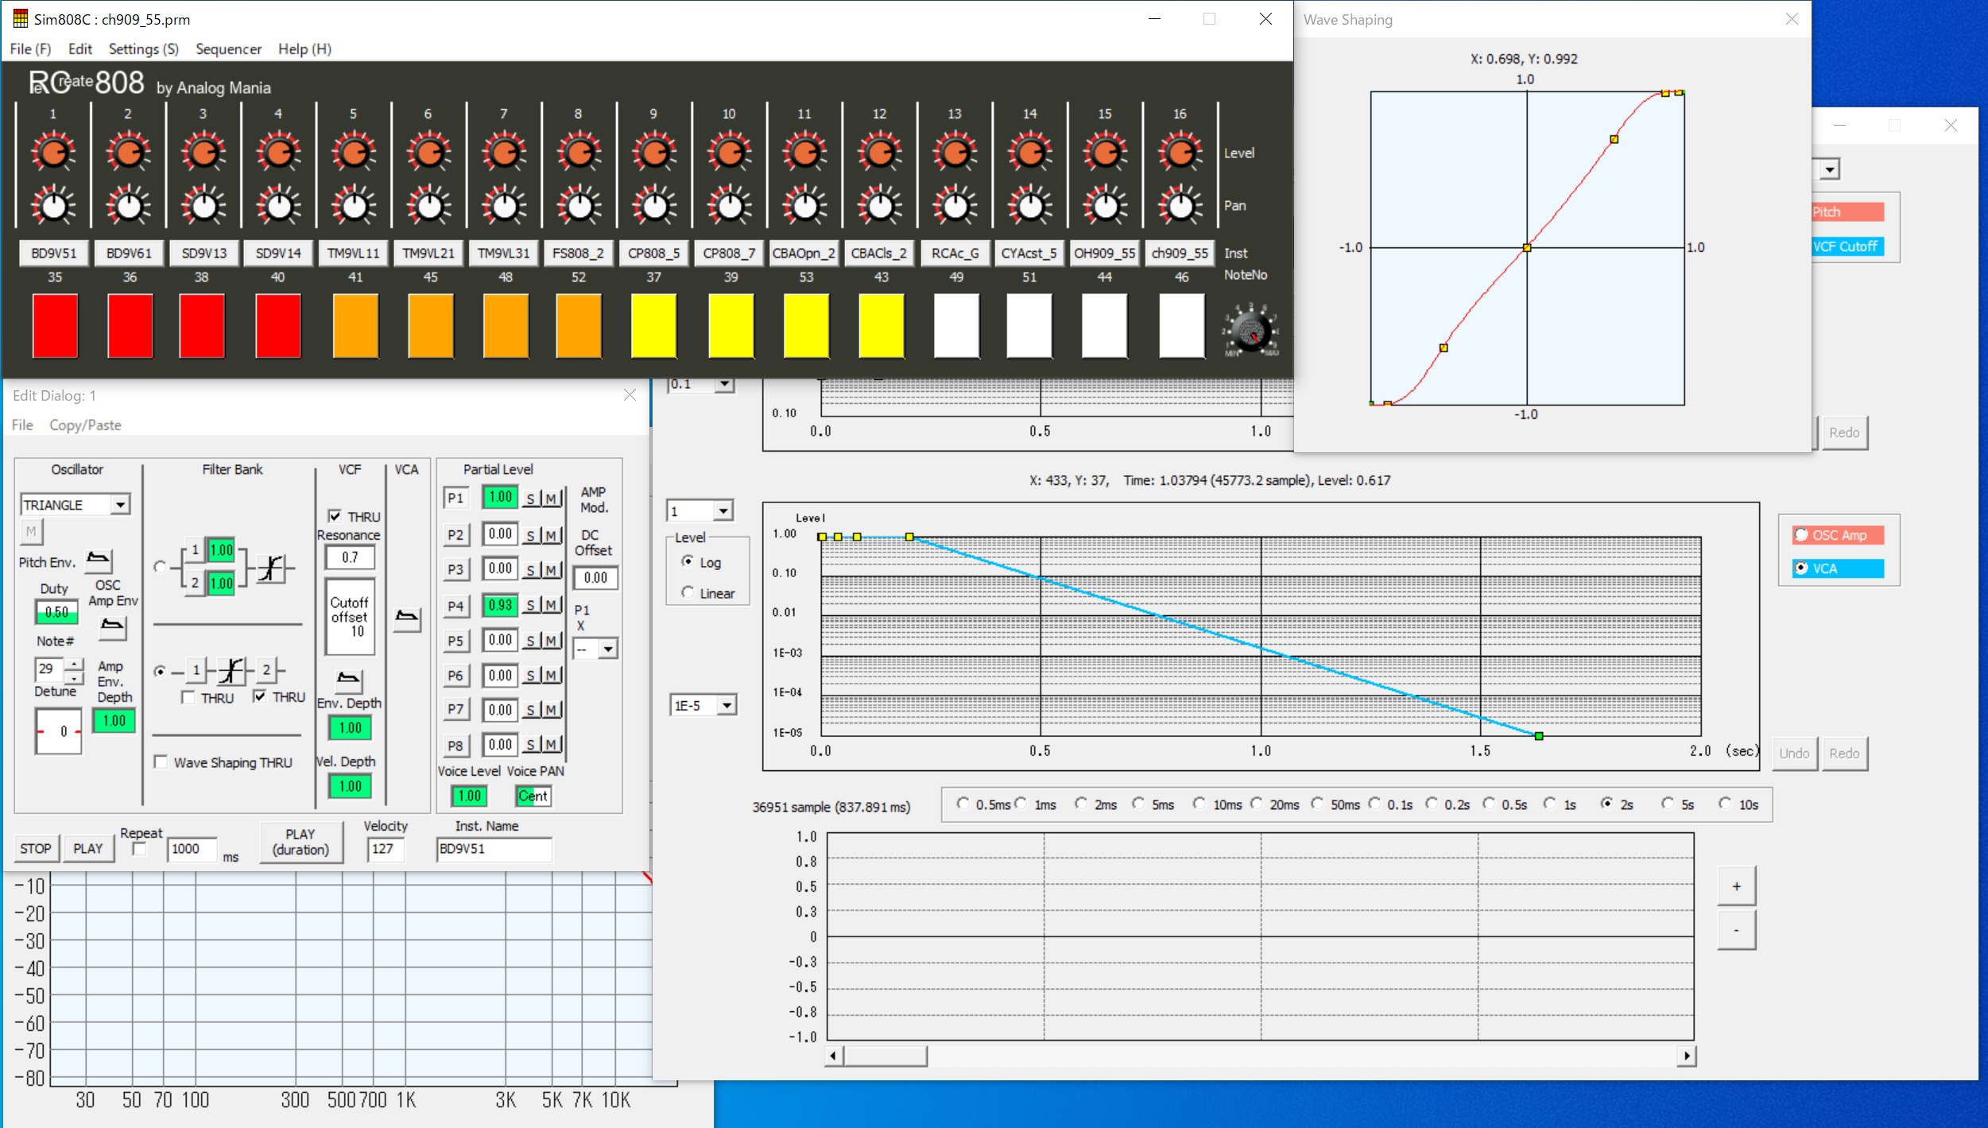Open the File (F) menu
The height and width of the screenshot is (1128, 1988).
(30, 48)
